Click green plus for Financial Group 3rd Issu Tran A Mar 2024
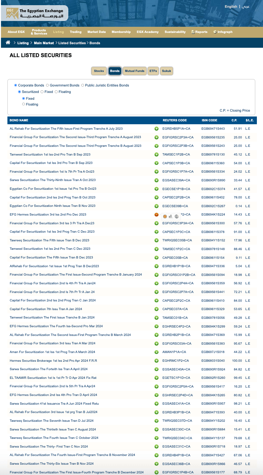The height and width of the screenshot is (475, 263). point(156,343)
